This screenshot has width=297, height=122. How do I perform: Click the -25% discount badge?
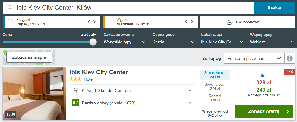tap(289, 72)
